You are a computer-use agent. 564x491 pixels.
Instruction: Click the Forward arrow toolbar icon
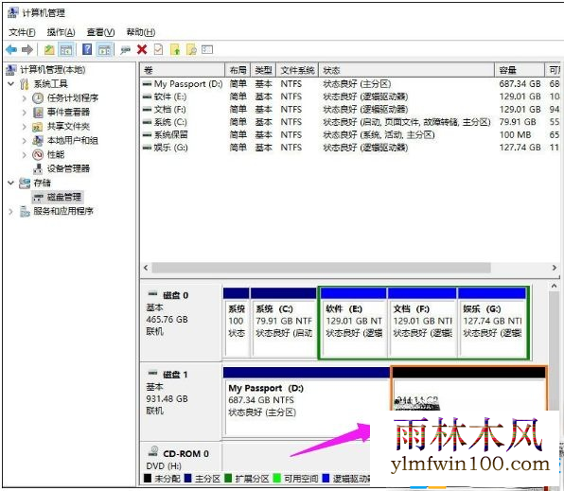tap(27, 49)
